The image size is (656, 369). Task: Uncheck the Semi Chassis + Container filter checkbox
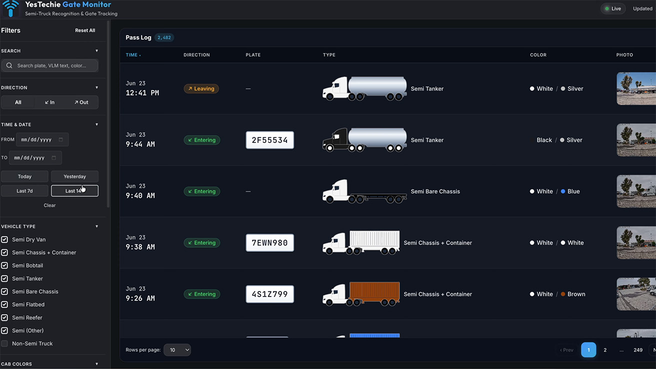[x=4, y=252]
